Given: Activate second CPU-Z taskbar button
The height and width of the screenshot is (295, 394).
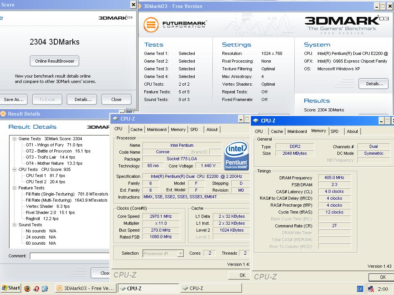Looking at the screenshot, I should (x=211, y=288).
